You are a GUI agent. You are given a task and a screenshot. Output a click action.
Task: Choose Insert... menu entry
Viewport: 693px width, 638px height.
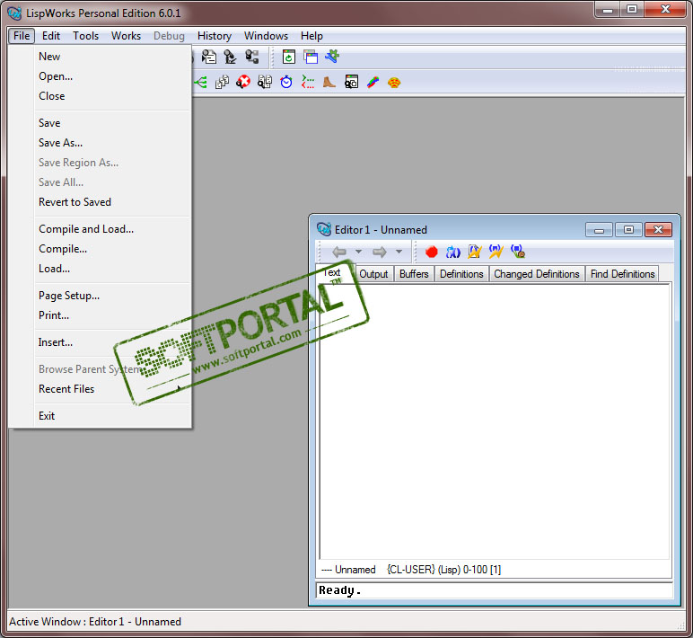tap(112, 342)
